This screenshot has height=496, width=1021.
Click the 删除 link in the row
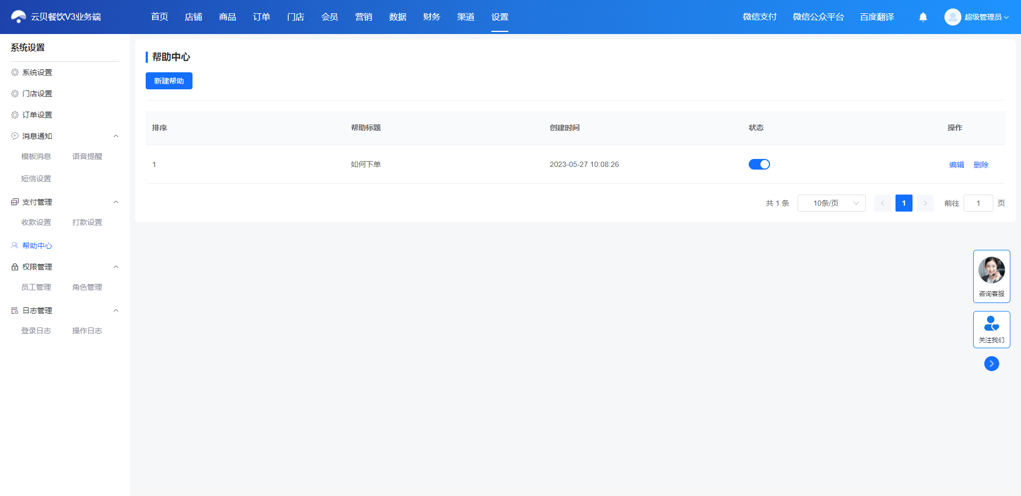[x=981, y=165]
